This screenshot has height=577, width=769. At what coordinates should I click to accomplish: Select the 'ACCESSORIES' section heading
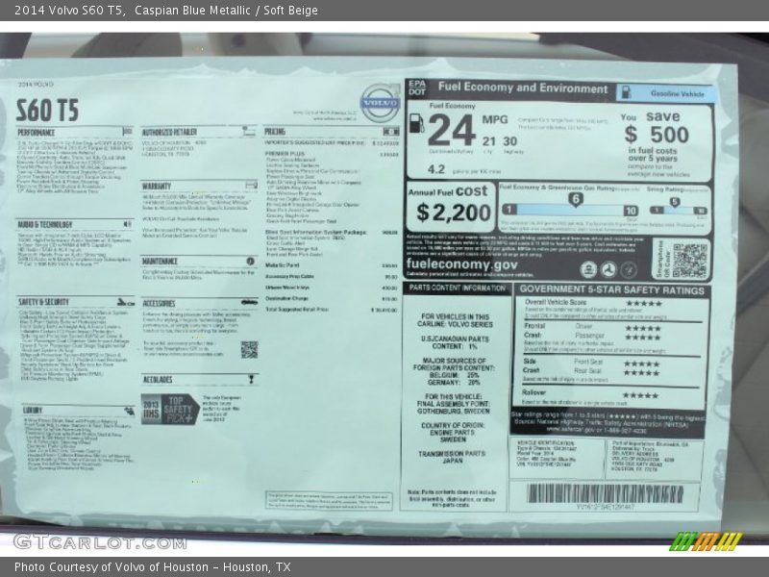coord(159,304)
